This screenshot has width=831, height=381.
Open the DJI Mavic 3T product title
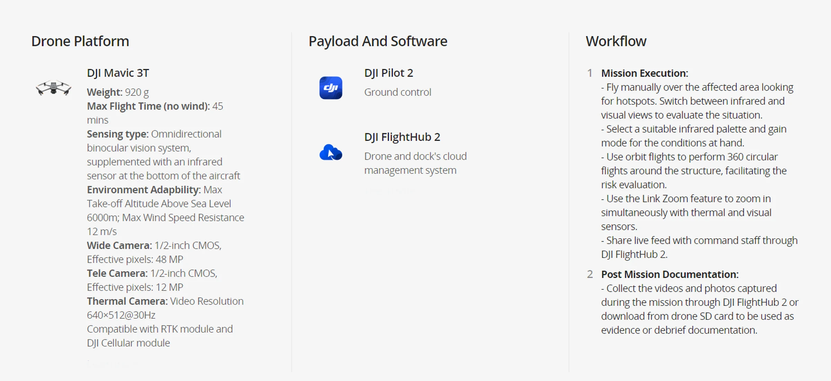(x=118, y=73)
